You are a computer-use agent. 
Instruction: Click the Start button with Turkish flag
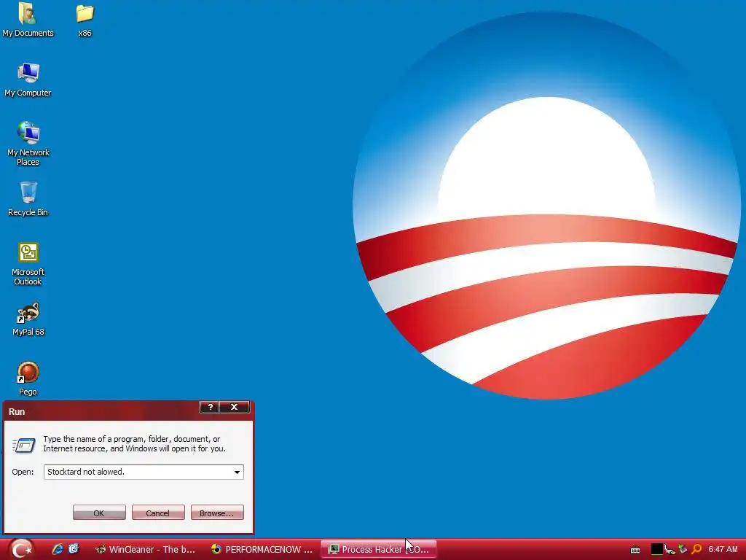[21, 550]
